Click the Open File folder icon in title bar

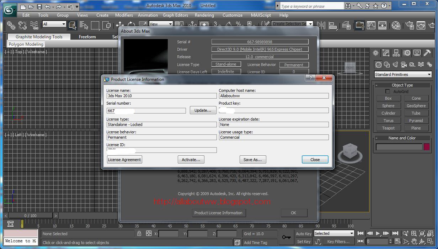point(31,7)
